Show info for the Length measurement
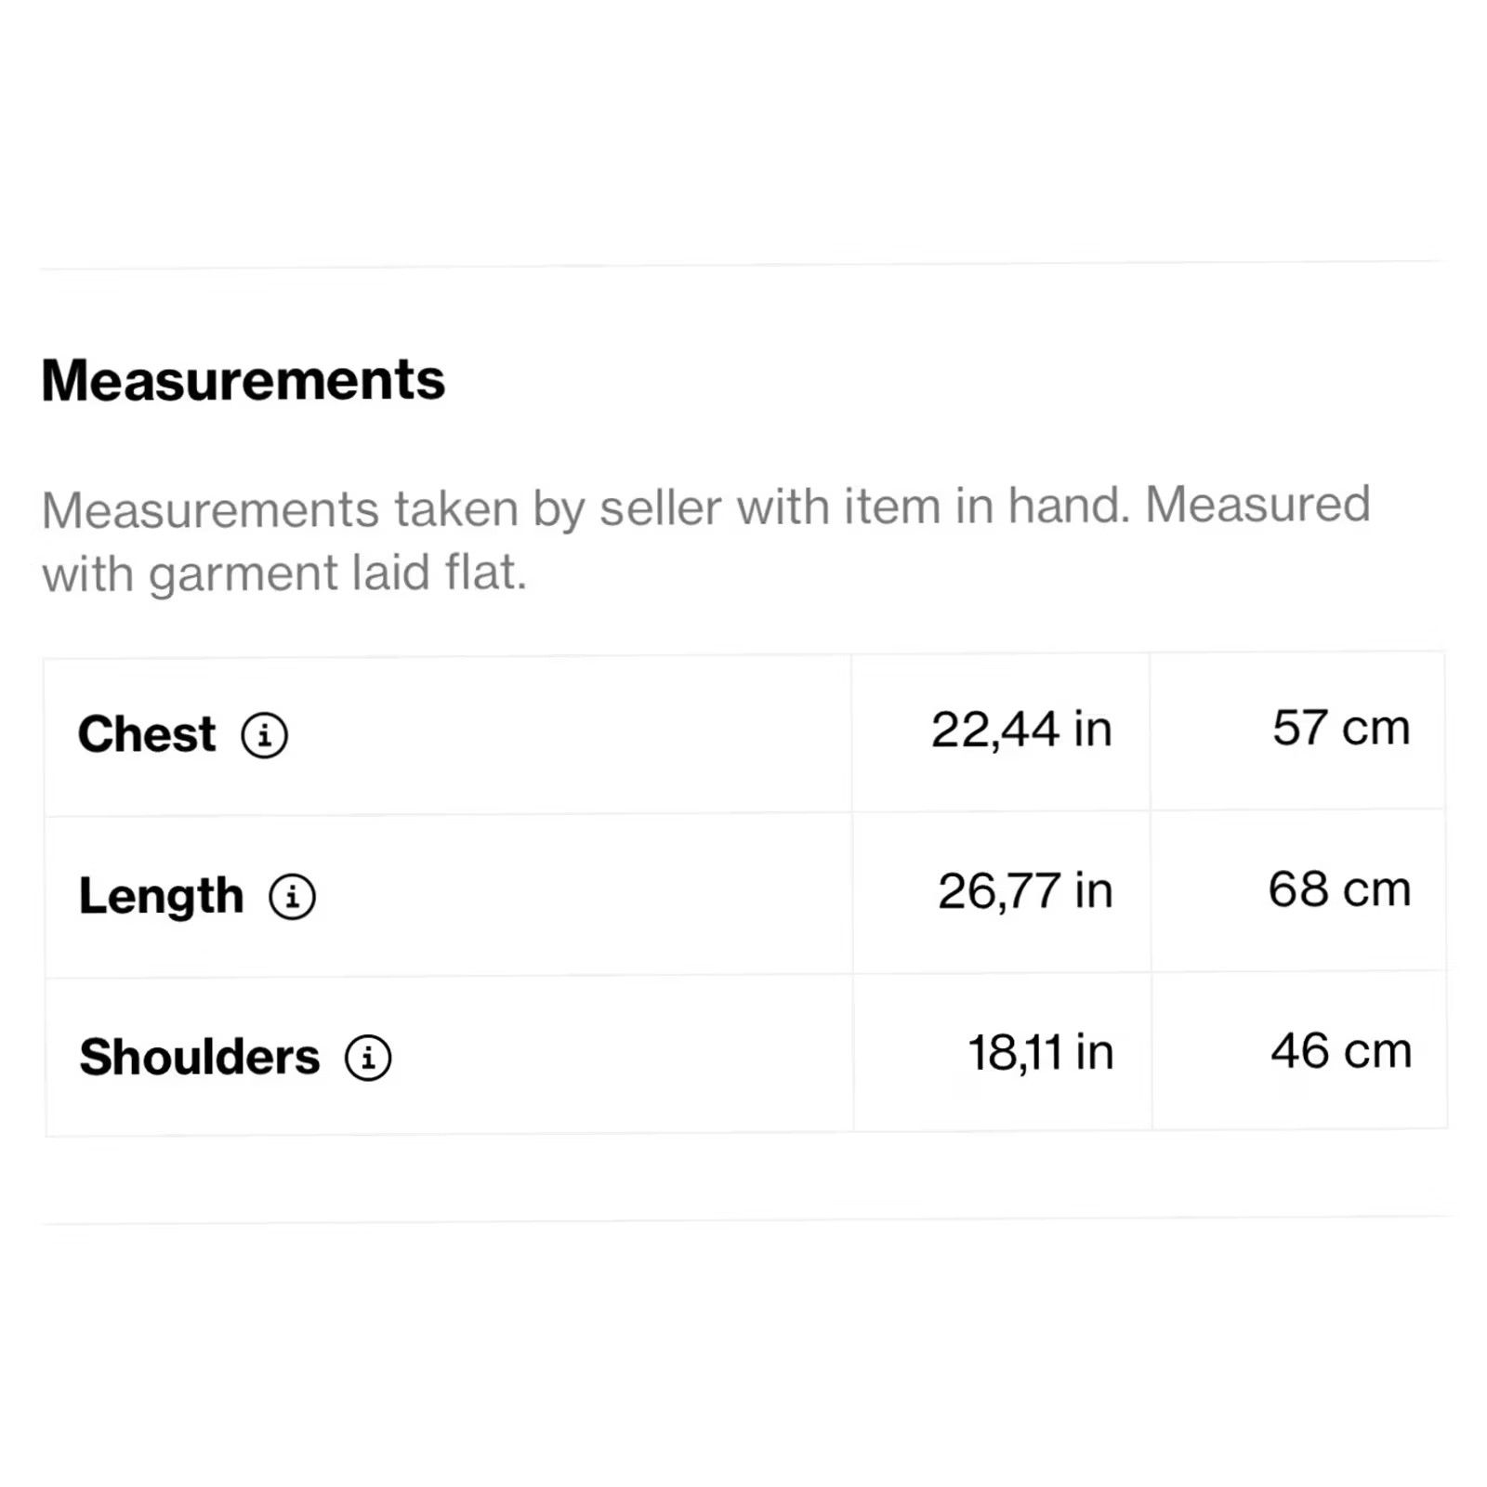Screen dimensions: 1487x1487 click(293, 897)
